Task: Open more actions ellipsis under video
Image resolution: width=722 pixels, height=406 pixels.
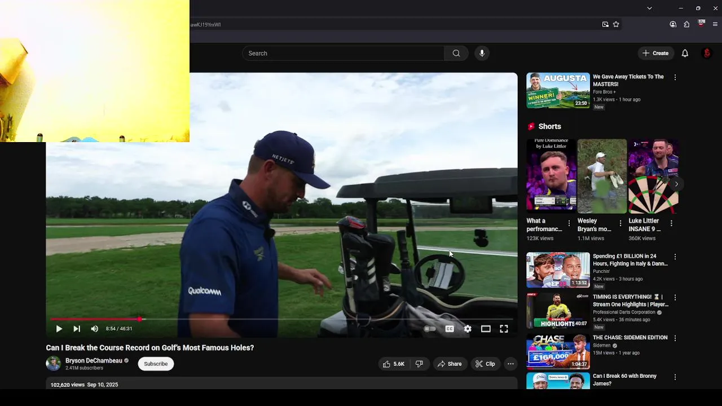Action: pyautogui.click(x=510, y=364)
